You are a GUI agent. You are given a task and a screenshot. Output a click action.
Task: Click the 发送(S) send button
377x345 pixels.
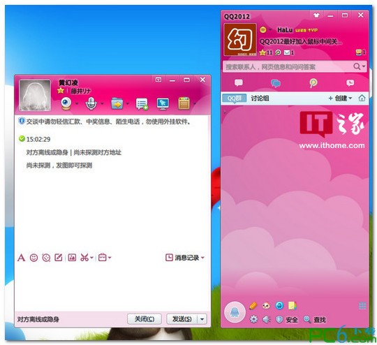[182, 319]
